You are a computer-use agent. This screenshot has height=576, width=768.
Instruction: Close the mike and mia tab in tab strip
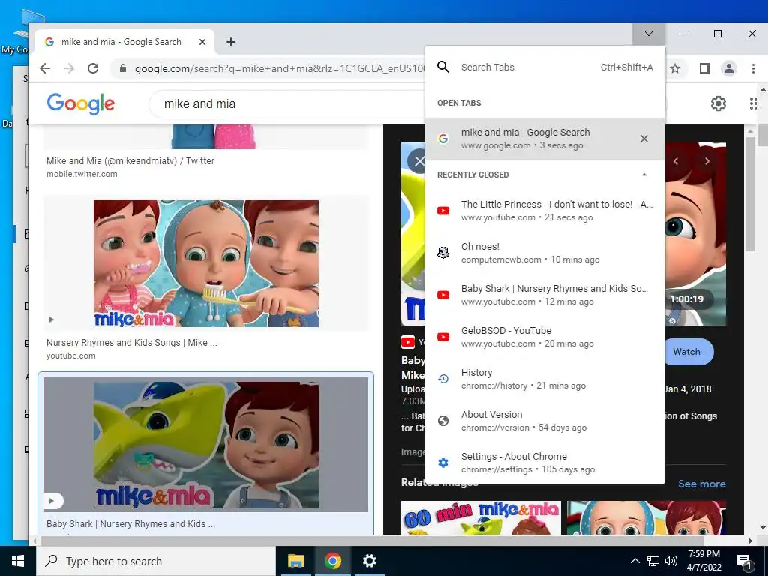pyautogui.click(x=202, y=42)
